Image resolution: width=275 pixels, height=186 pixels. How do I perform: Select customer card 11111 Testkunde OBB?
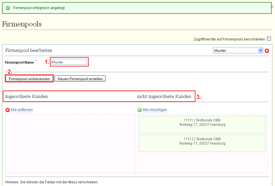click(202, 124)
